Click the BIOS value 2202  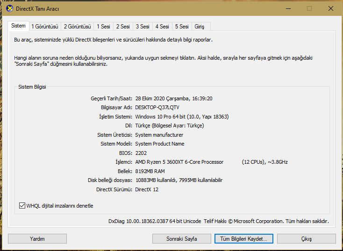click(x=141, y=153)
